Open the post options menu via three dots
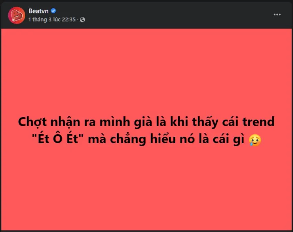 [x=277, y=14]
